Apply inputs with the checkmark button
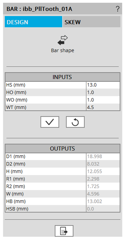127x241 pixels. point(50,122)
